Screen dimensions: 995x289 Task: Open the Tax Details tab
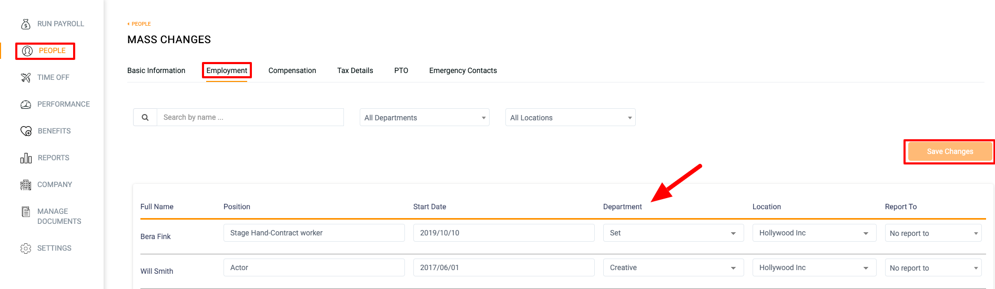[355, 71]
